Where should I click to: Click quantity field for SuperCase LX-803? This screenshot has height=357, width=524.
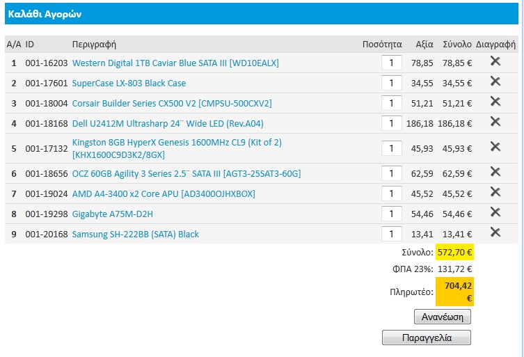tap(391, 83)
